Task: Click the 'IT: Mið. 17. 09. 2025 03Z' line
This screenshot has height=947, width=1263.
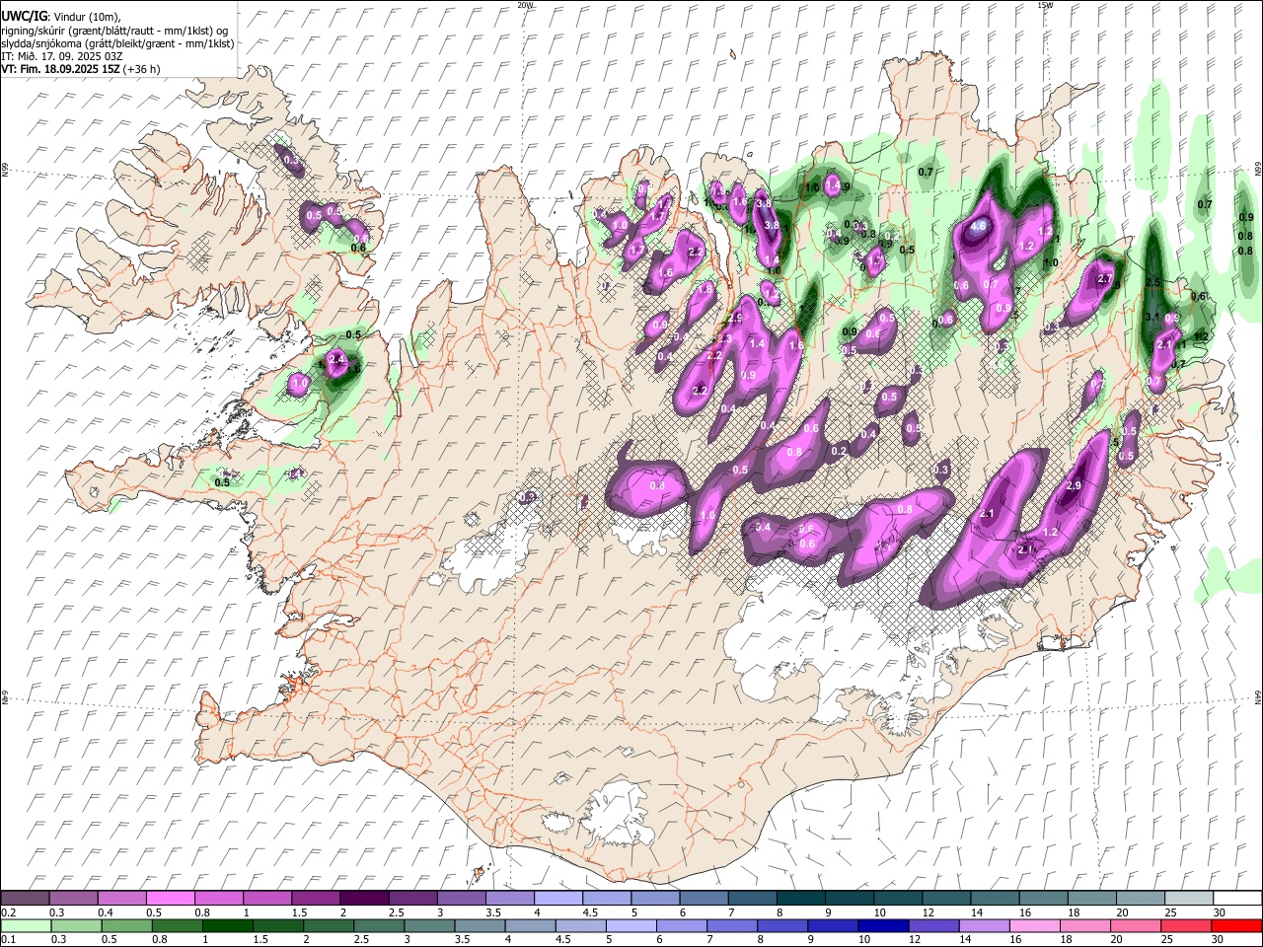Action: click(62, 56)
